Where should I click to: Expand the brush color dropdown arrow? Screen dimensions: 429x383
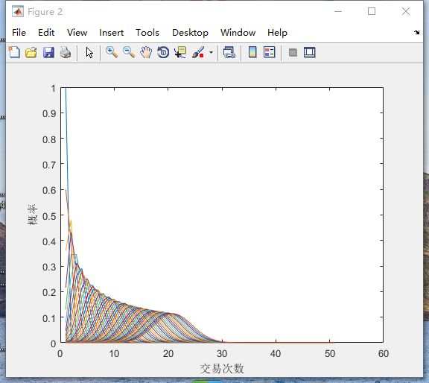coord(211,52)
